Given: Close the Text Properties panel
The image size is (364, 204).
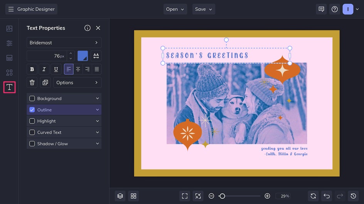Looking at the screenshot, I should coord(98,28).
